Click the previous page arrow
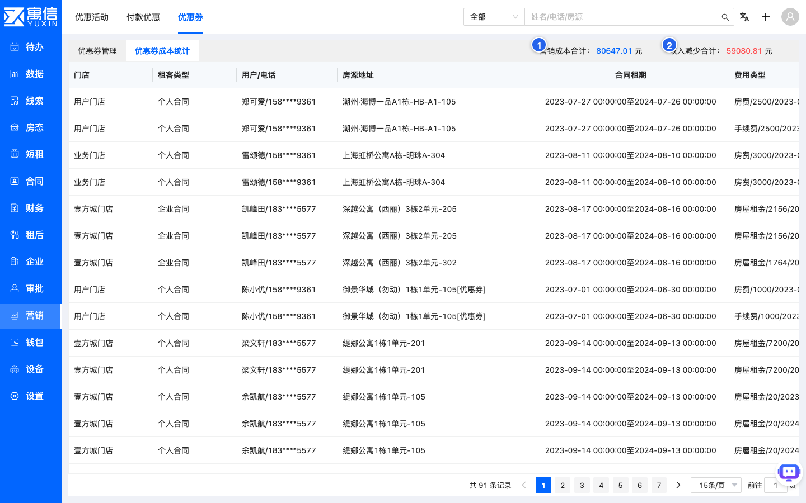Screen dimensions: 806x503 tap(524, 485)
